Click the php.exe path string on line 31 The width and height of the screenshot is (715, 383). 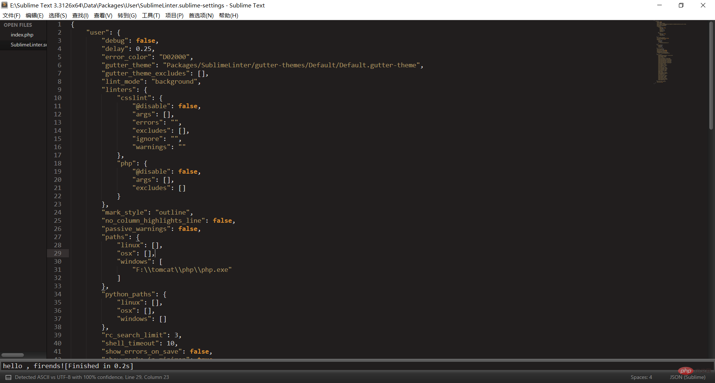coord(182,270)
